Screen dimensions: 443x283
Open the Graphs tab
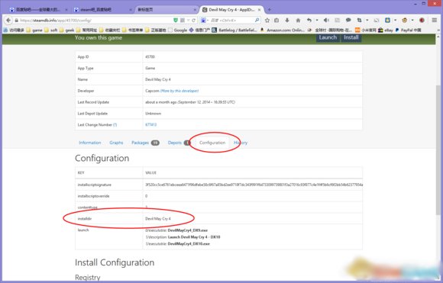(x=116, y=143)
